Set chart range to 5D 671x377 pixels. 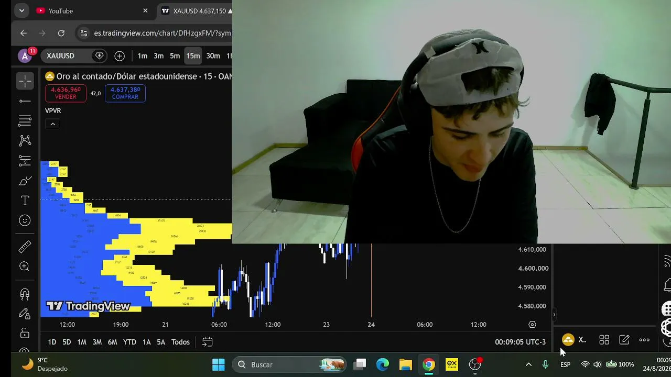tap(67, 342)
